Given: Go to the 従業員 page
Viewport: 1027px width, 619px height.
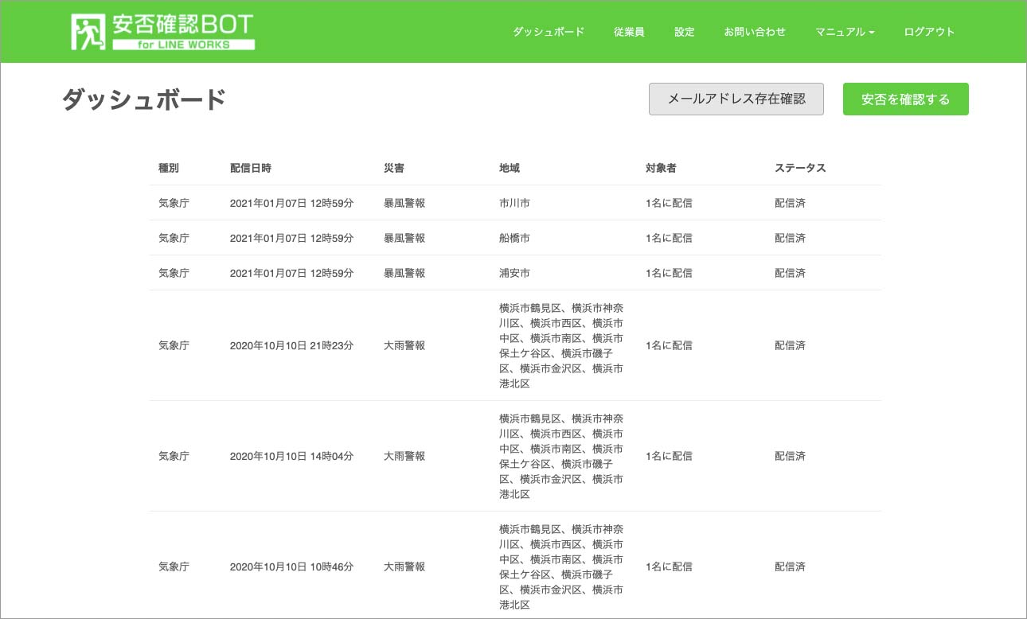Looking at the screenshot, I should (x=629, y=32).
